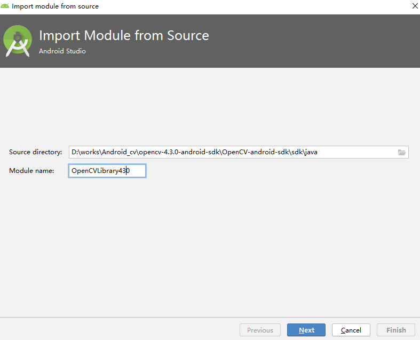The width and height of the screenshot is (420, 340).
Task: Click the "Import Module from Source" header title
Action: [x=124, y=36]
